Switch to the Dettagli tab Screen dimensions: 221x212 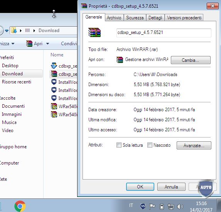155,18
